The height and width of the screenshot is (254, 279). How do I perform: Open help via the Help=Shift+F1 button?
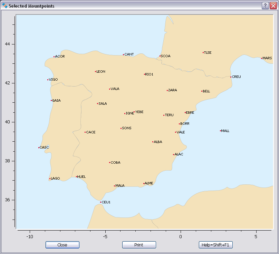[x=216, y=245]
